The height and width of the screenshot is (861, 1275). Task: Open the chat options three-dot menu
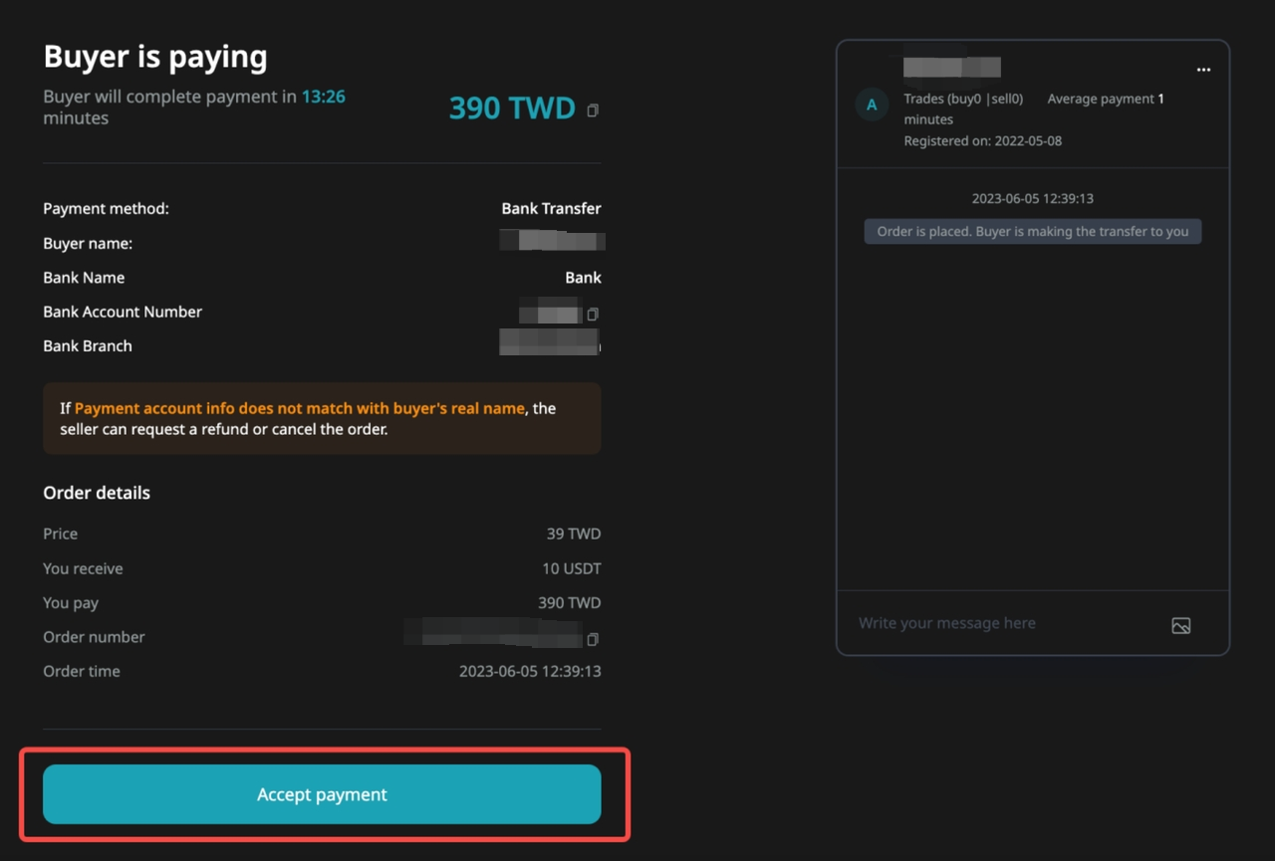(1203, 70)
